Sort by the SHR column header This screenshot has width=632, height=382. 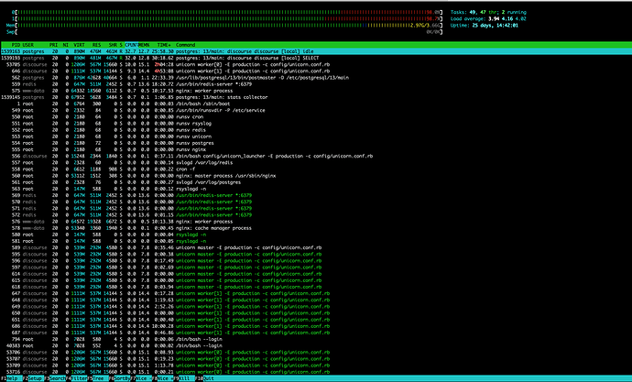click(x=113, y=45)
